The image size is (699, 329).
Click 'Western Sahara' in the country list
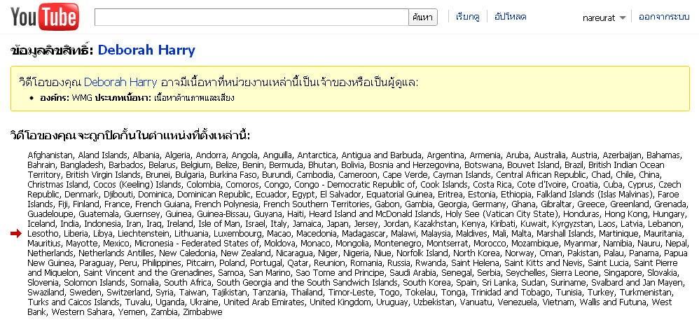tap(82, 312)
